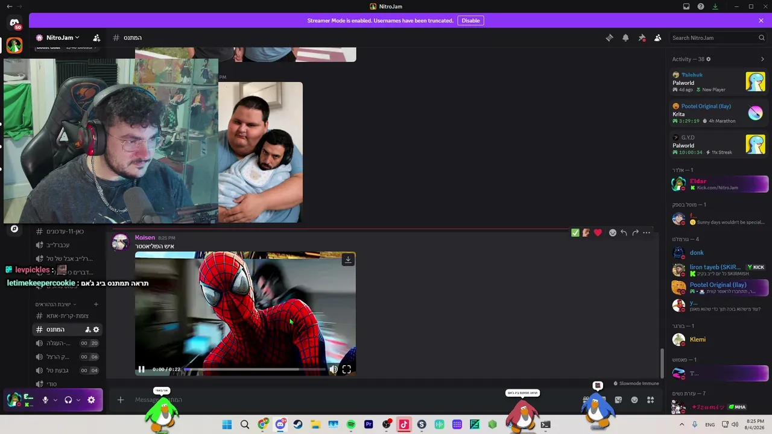Create a channel in ישיבת הנהוראים category
This screenshot has height=434, width=772.
pos(96,304)
